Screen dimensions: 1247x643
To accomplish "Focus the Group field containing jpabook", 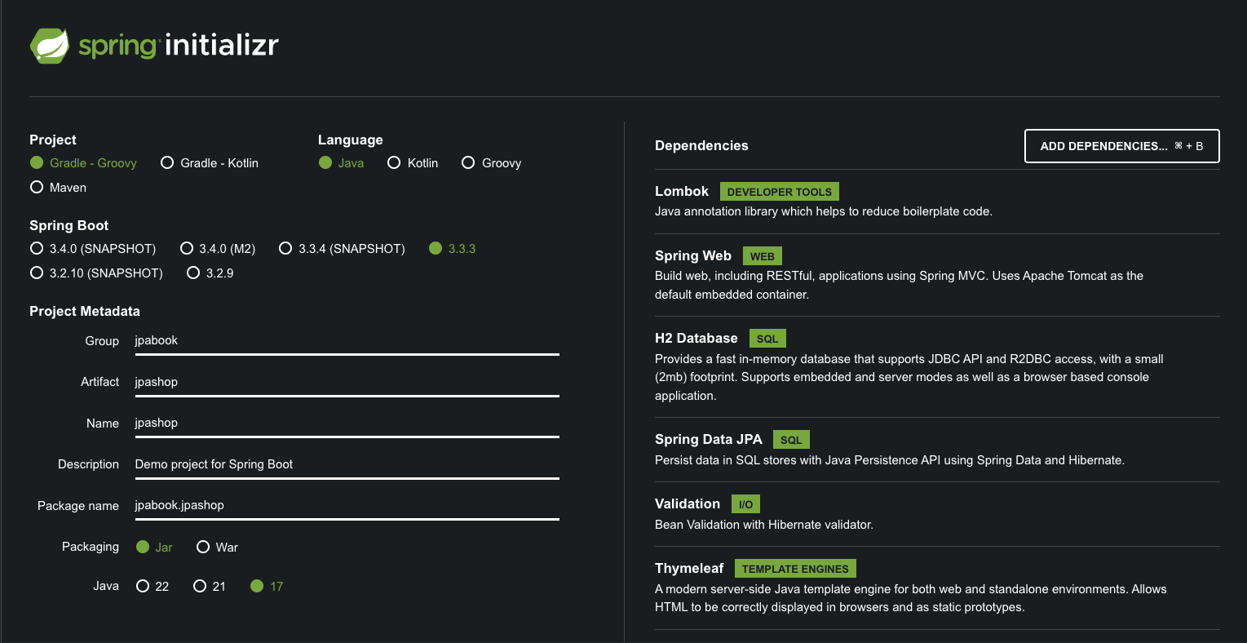I will 347,341.
